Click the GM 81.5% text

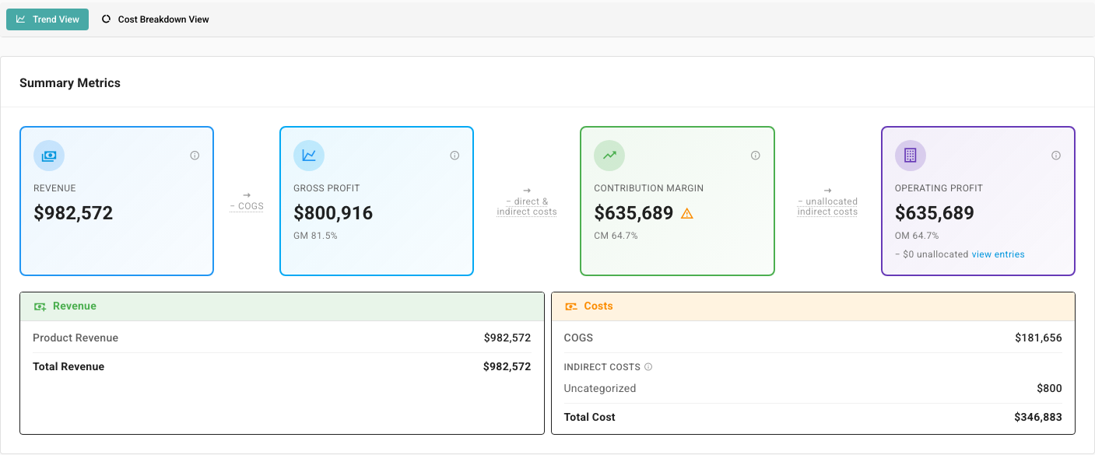(x=315, y=236)
